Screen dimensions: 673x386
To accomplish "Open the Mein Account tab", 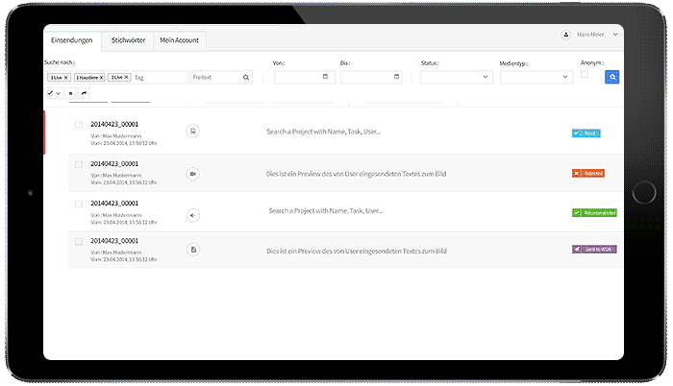I will [x=180, y=40].
